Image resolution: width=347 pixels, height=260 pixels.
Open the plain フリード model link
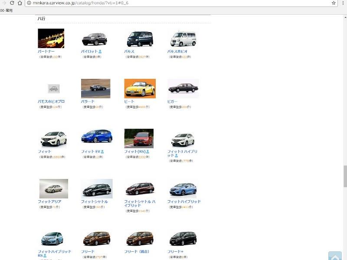[x=88, y=252]
